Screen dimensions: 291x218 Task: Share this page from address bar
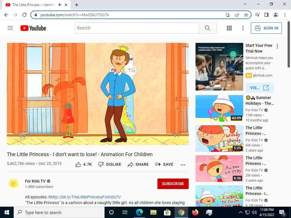click(237, 15)
